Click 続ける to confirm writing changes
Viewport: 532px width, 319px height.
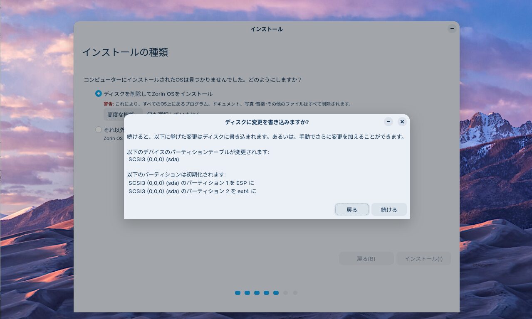click(x=389, y=210)
